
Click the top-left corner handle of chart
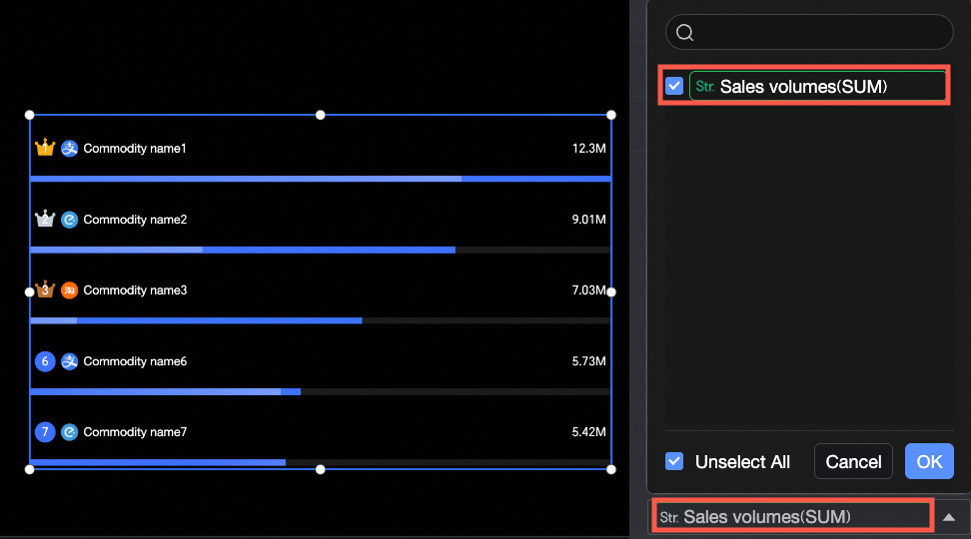click(x=29, y=115)
